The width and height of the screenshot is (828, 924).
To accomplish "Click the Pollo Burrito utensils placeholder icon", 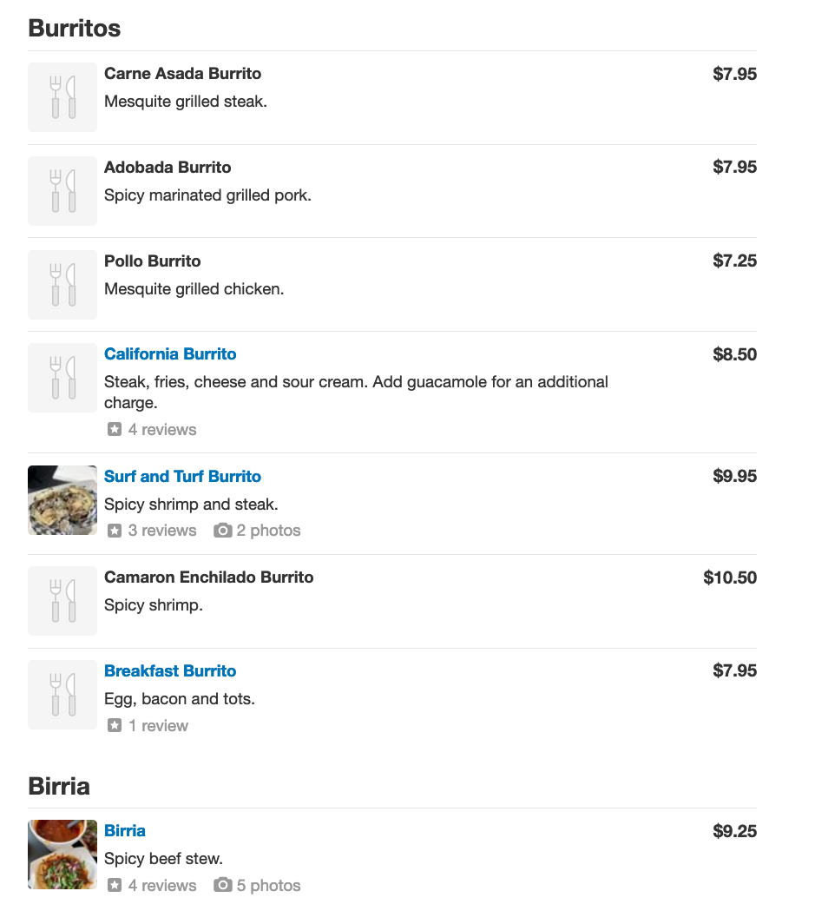I will click(x=62, y=285).
